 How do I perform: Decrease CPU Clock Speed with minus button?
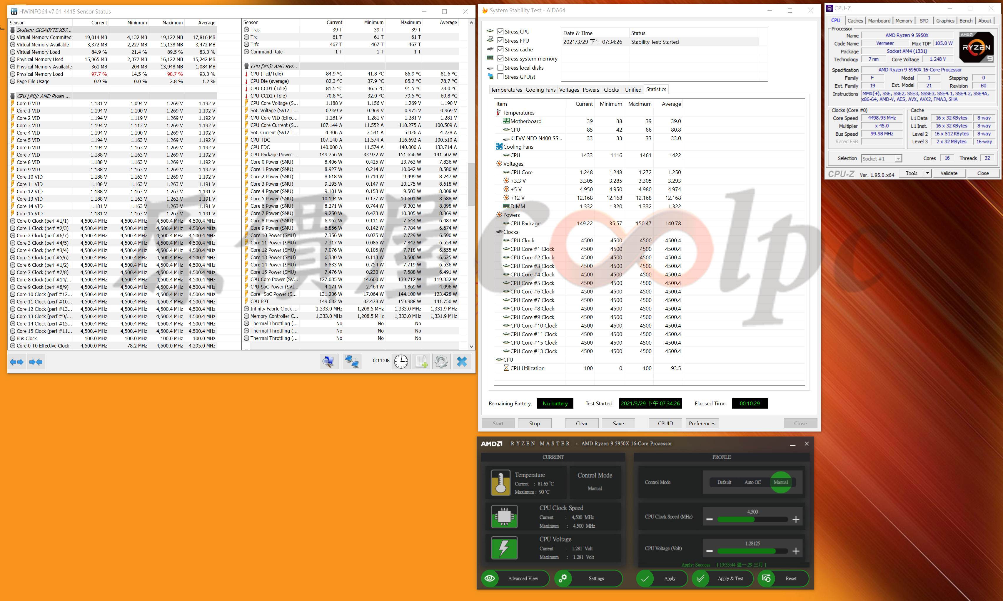pyautogui.click(x=710, y=520)
